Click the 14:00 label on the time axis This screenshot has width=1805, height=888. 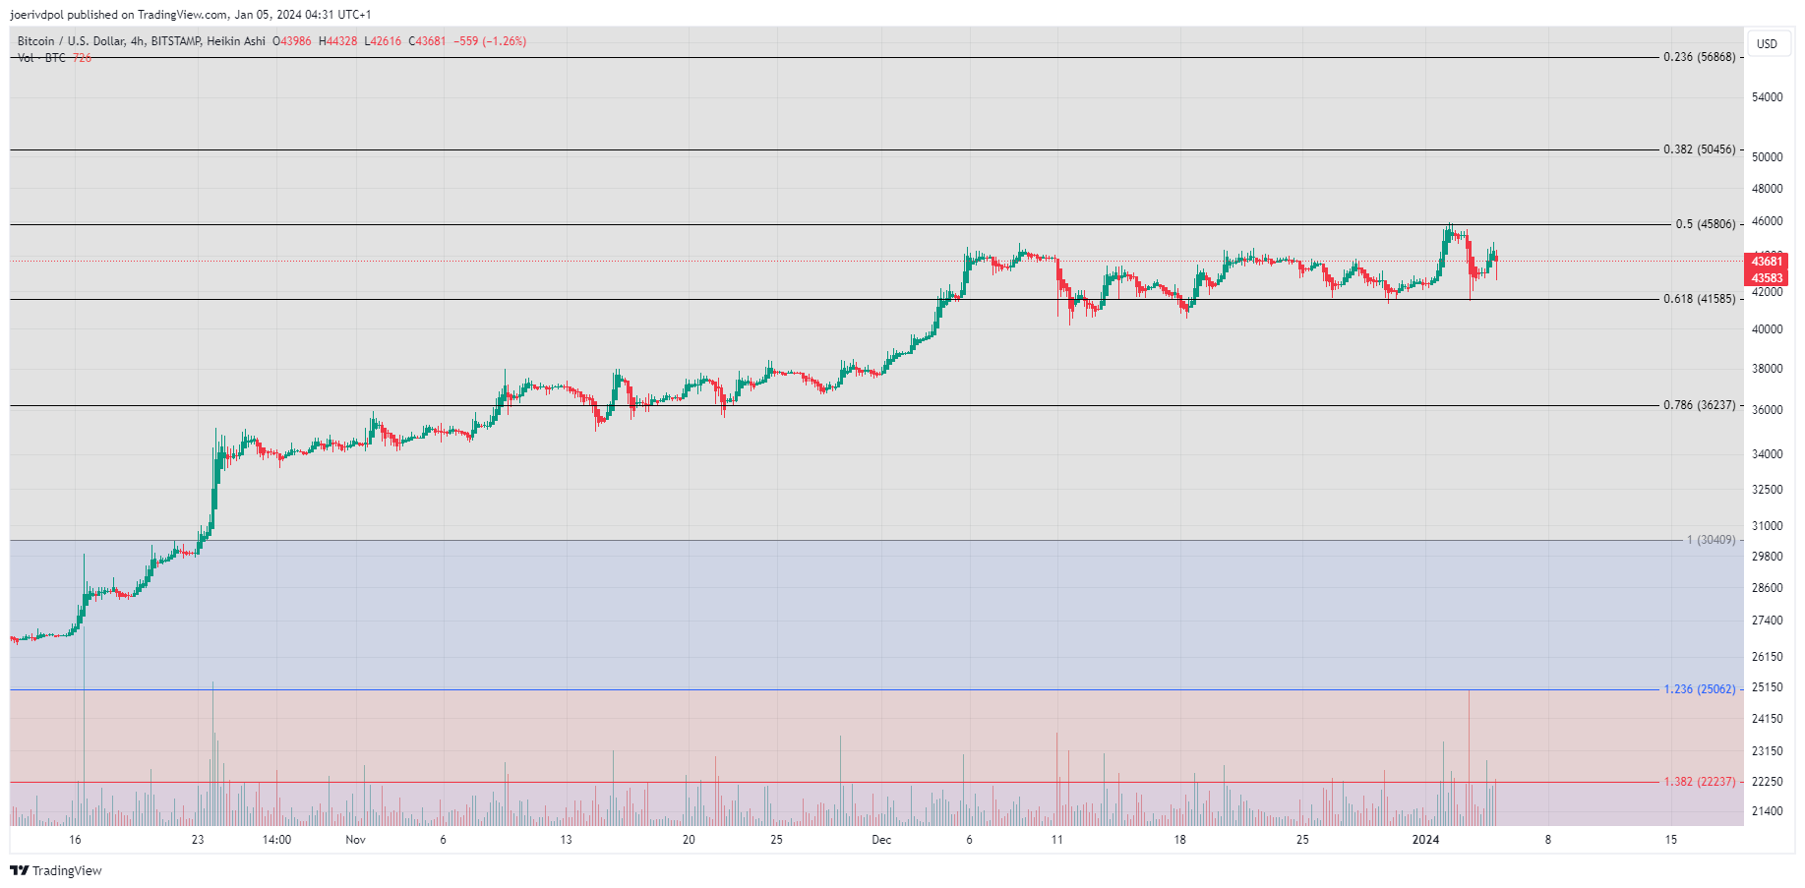[276, 840]
